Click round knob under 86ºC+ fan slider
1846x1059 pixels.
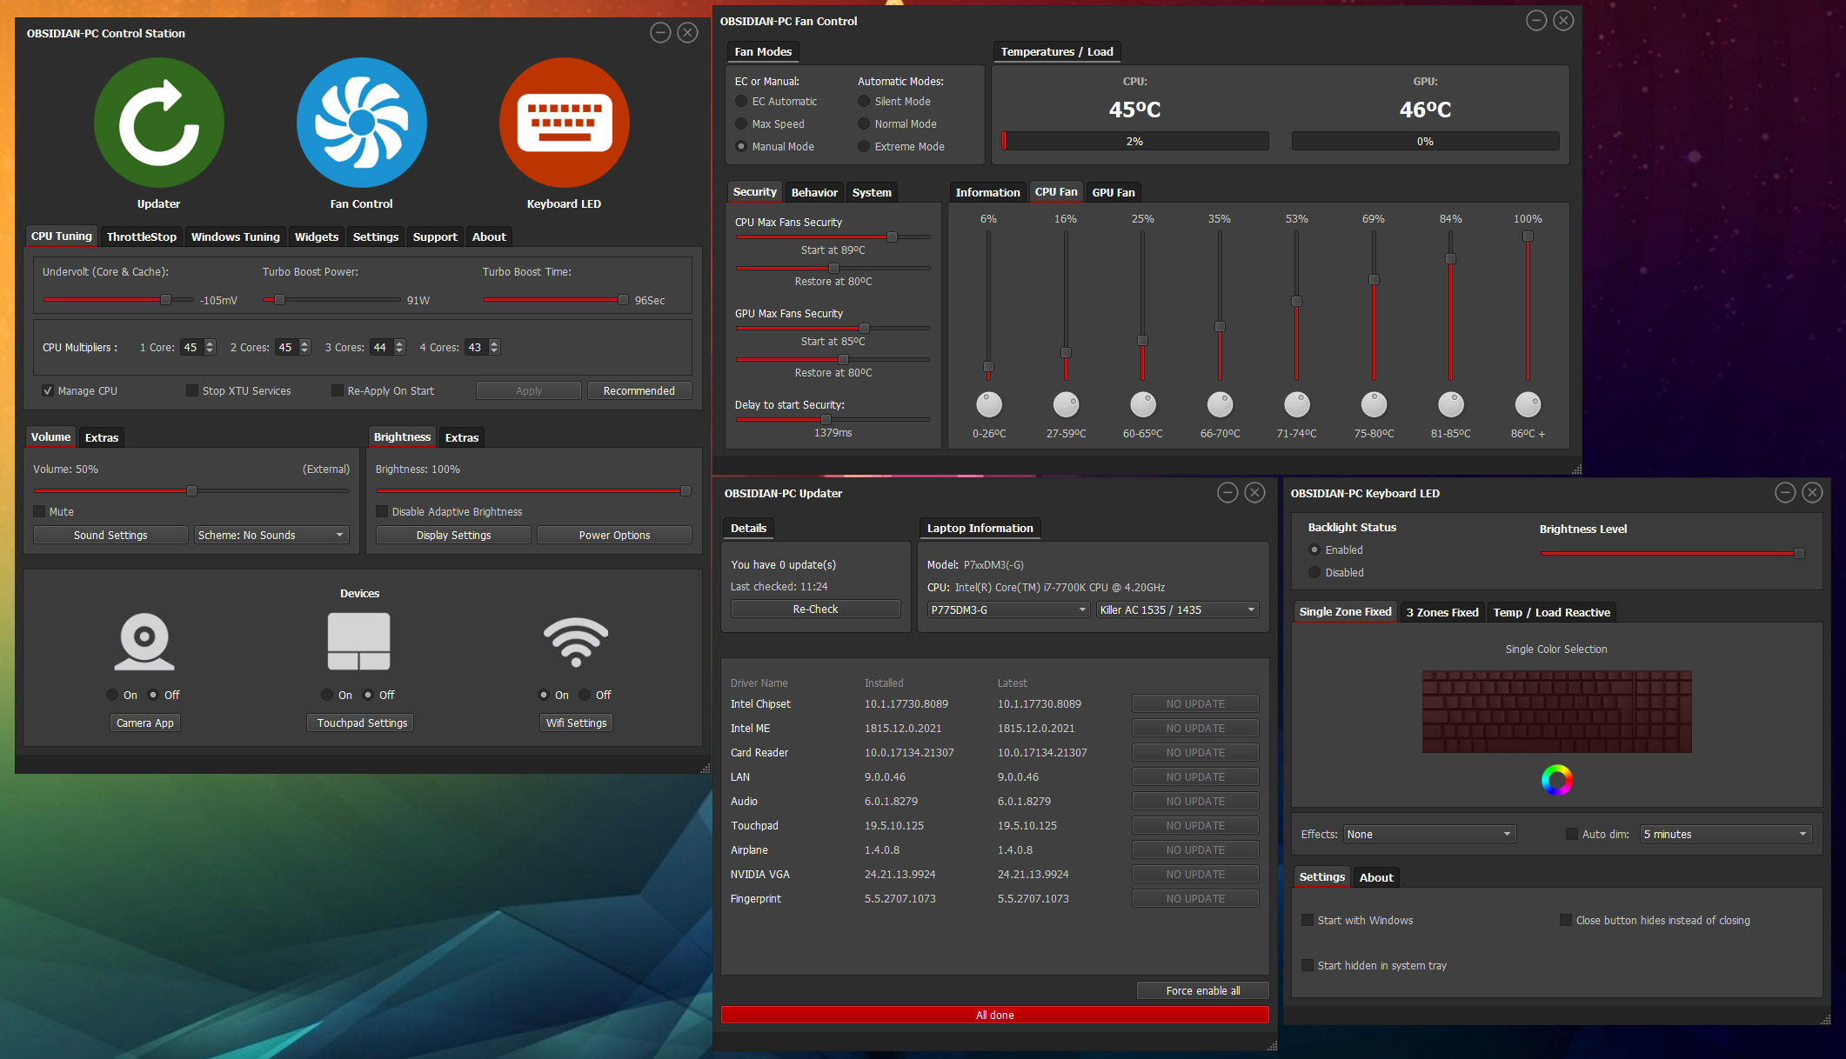click(x=1528, y=404)
